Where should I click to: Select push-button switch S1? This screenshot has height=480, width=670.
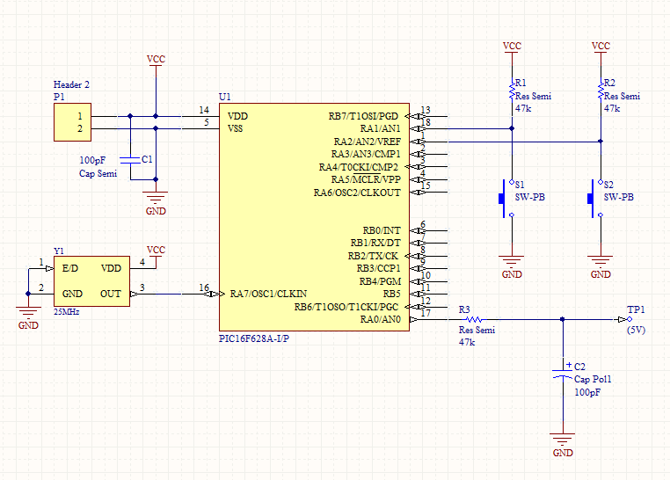point(504,199)
